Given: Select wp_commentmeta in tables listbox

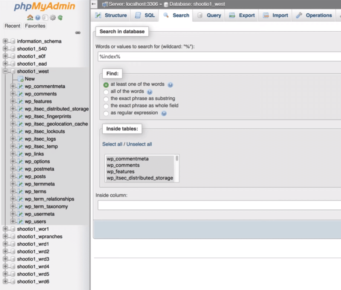Looking at the screenshot, I should (x=140, y=159).
